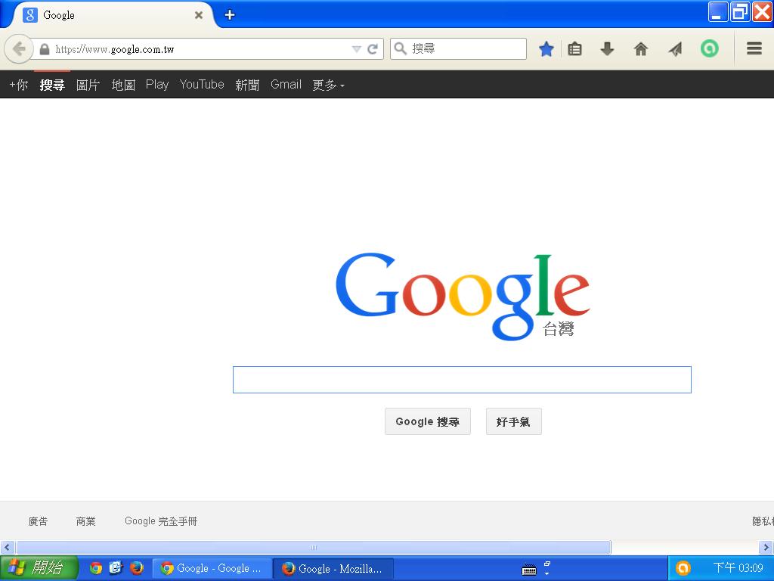Click the Google 完全手冊 footer link

[x=161, y=521]
